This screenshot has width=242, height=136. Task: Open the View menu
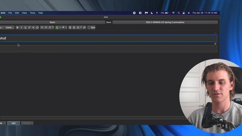point(24,13)
